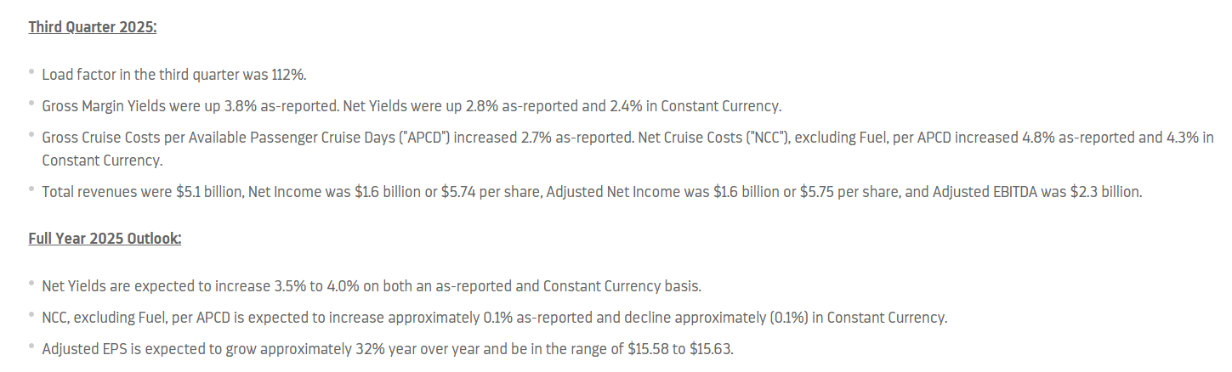Click the bullet point before "Load factor"
The height and width of the screenshot is (372, 1232).
click(x=31, y=74)
